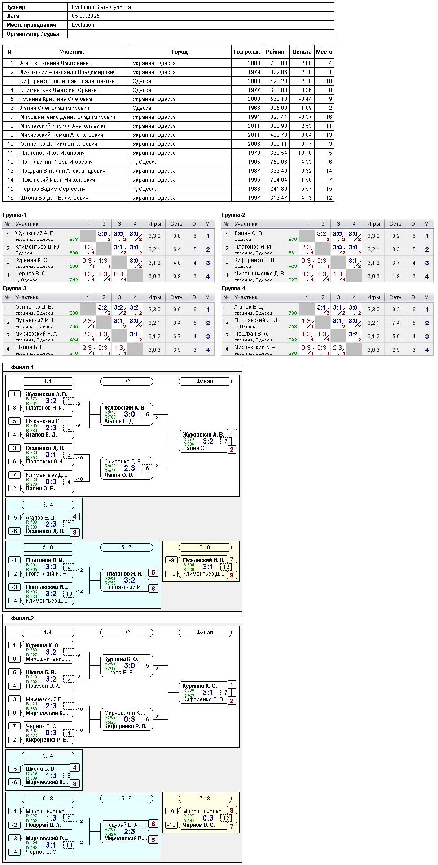Click on Климентьев Дмитрий Юрьевич name
Screen dimensions: 438x865
pyautogui.click(x=60, y=90)
